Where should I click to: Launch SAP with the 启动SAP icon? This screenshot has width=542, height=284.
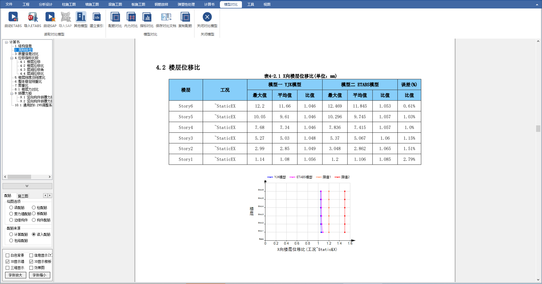click(50, 17)
